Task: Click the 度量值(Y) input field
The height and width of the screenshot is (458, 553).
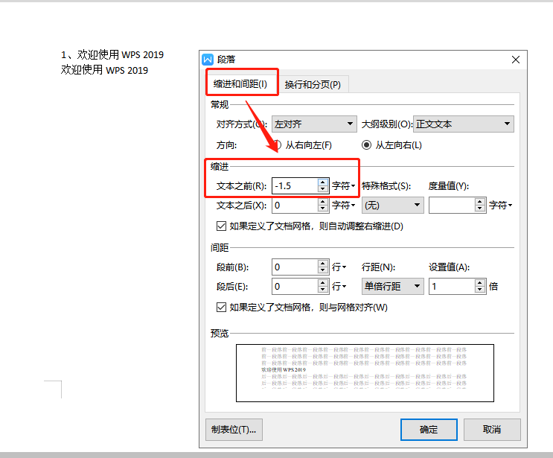Action: (x=452, y=206)
